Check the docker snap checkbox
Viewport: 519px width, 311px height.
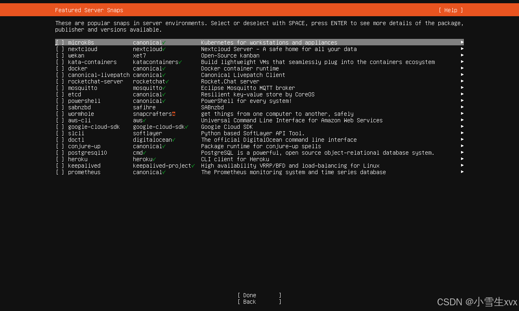coord(60,68)
